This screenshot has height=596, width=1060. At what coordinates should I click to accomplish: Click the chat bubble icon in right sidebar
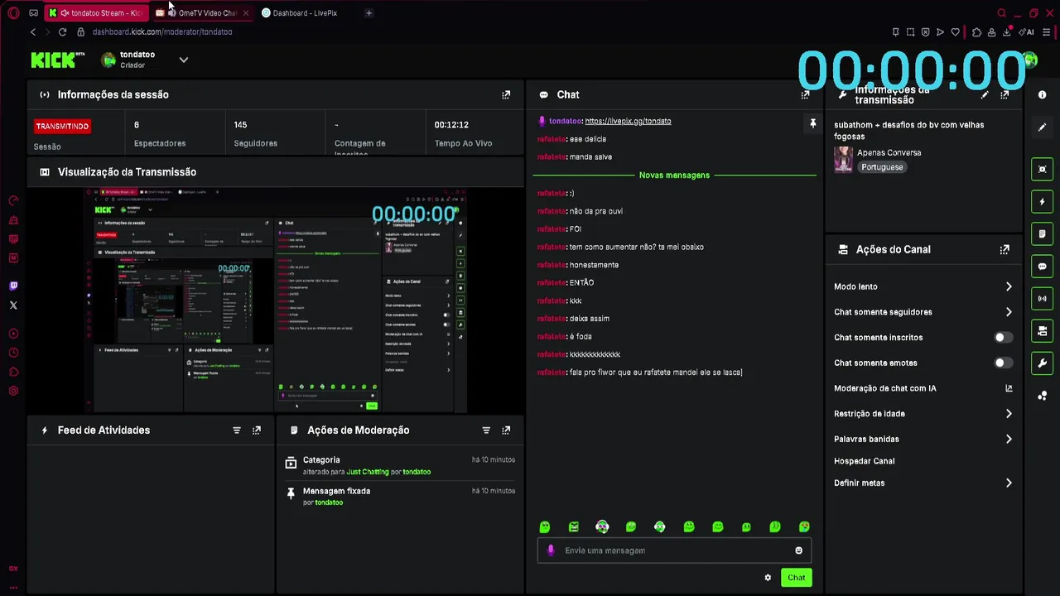coord(1042,267)
